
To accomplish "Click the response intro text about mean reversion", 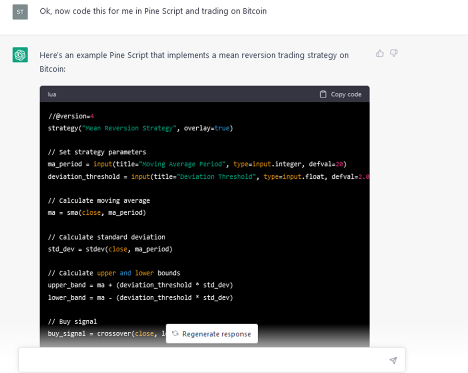I will point(194,62).
